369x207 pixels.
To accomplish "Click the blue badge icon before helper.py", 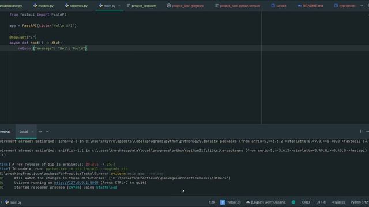I will pos(223,202).
